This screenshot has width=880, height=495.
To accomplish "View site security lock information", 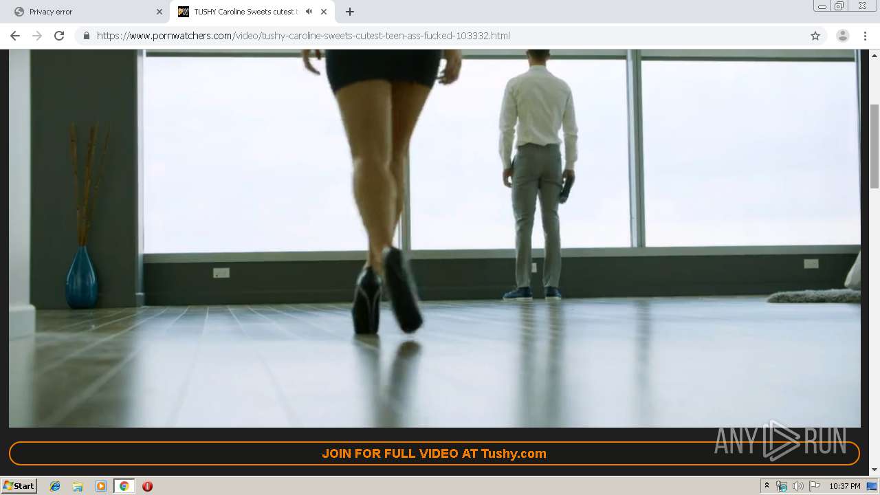I will [87, 36].
